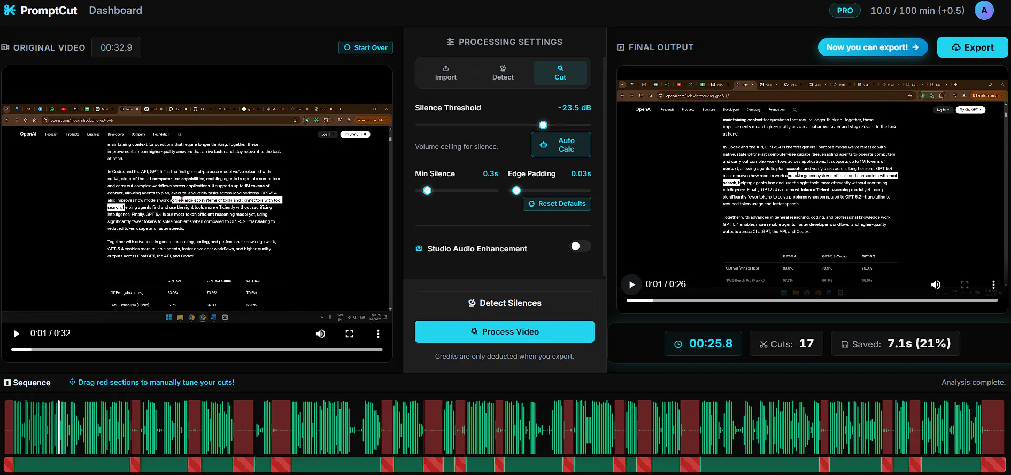Click the Silence Threshold slider handle

click(x=543, y=125)
